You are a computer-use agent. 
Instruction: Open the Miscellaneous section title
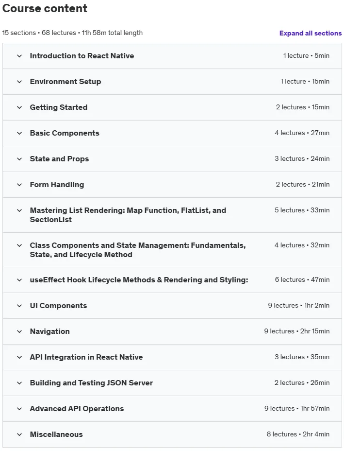pyautogui.click(x=56, y=434)
